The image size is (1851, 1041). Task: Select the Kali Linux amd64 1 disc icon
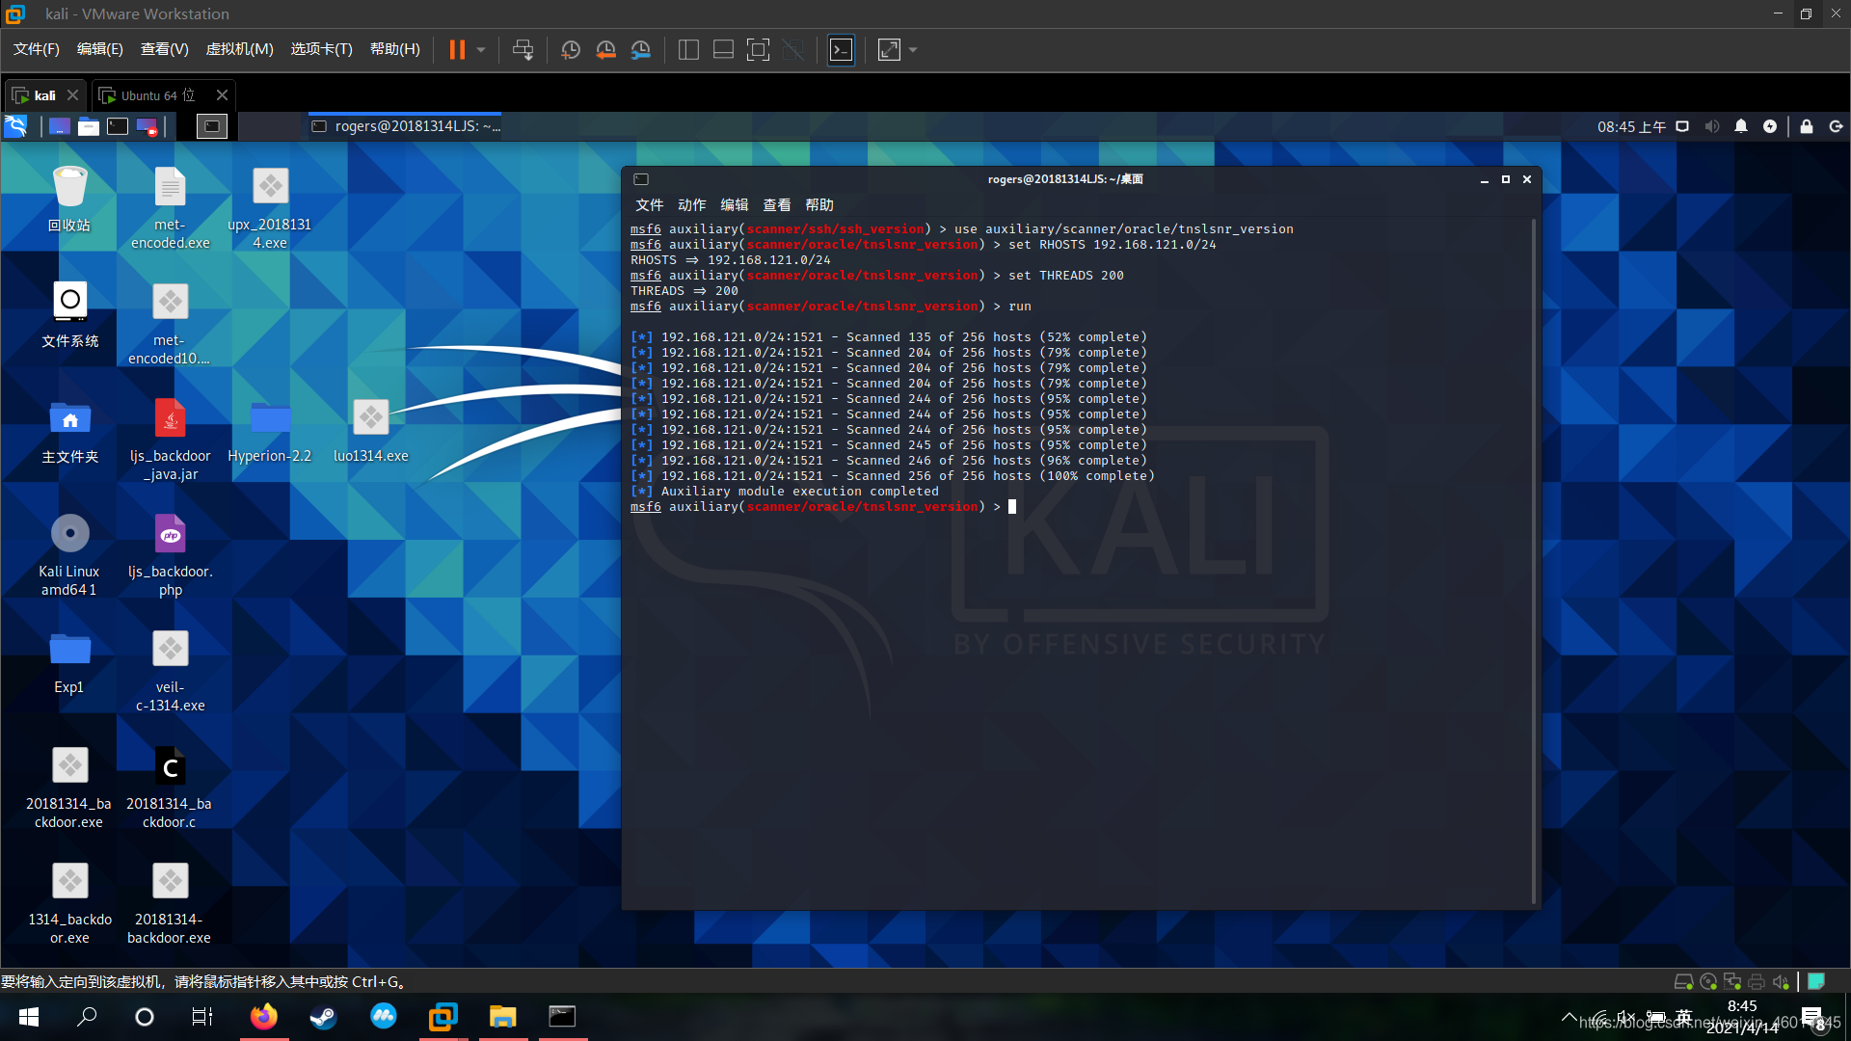(69, 555)
